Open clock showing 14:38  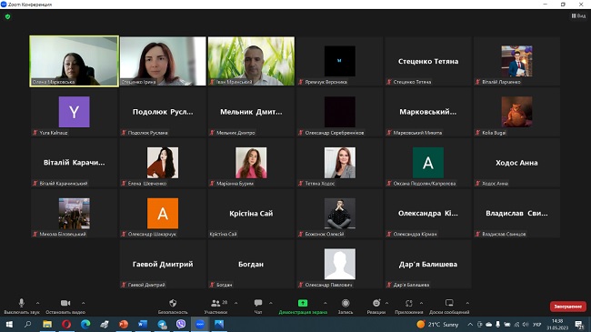(557, 324)
